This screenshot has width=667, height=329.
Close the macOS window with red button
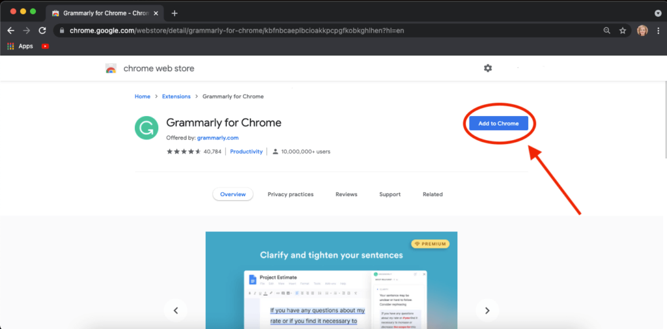[13, 12]
